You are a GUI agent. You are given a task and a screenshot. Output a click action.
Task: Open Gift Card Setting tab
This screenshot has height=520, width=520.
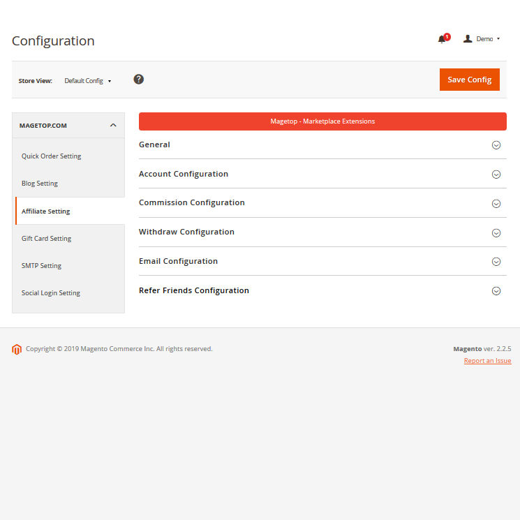coord(47,239)
